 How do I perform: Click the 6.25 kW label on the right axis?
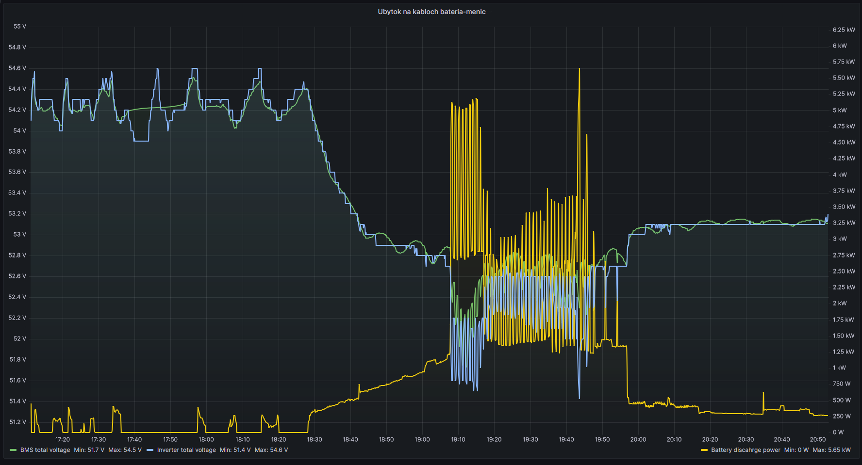tap(844, 30)
